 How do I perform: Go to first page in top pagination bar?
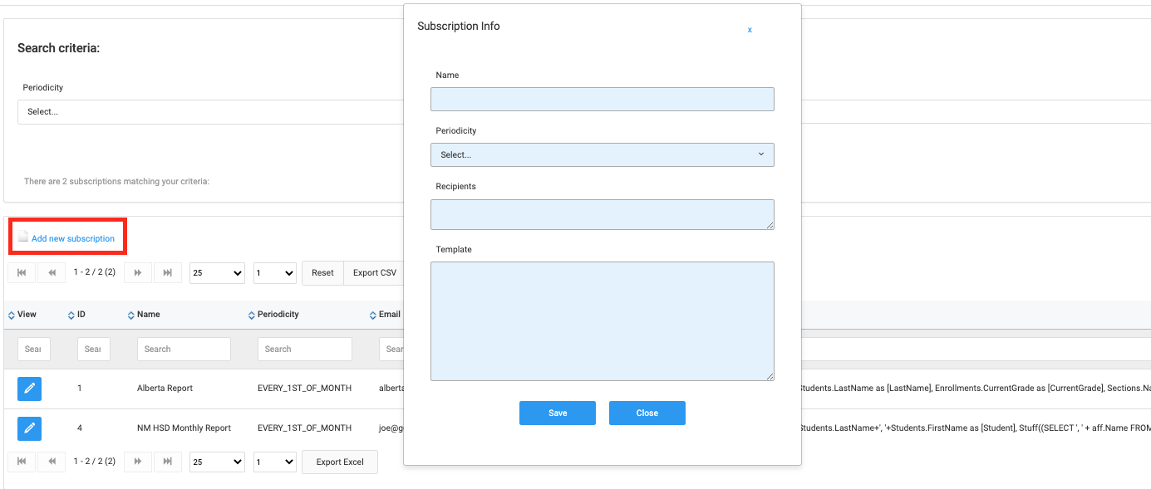(22, 272)
